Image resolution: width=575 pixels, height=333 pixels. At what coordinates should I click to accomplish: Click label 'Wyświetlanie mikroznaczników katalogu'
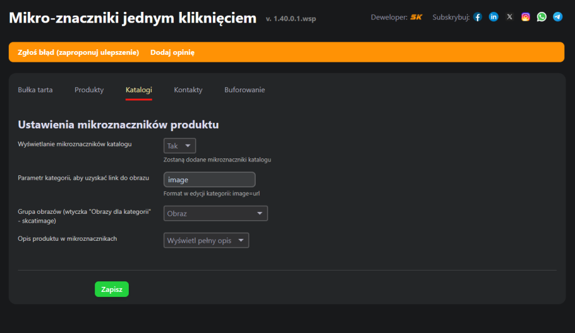pos(75,144)
